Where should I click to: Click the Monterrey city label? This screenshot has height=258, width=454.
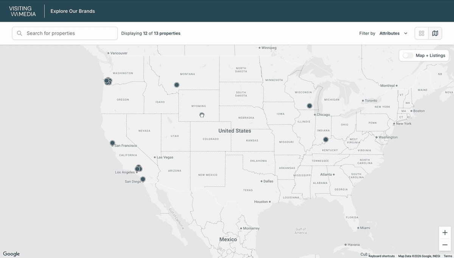point(251,228)
